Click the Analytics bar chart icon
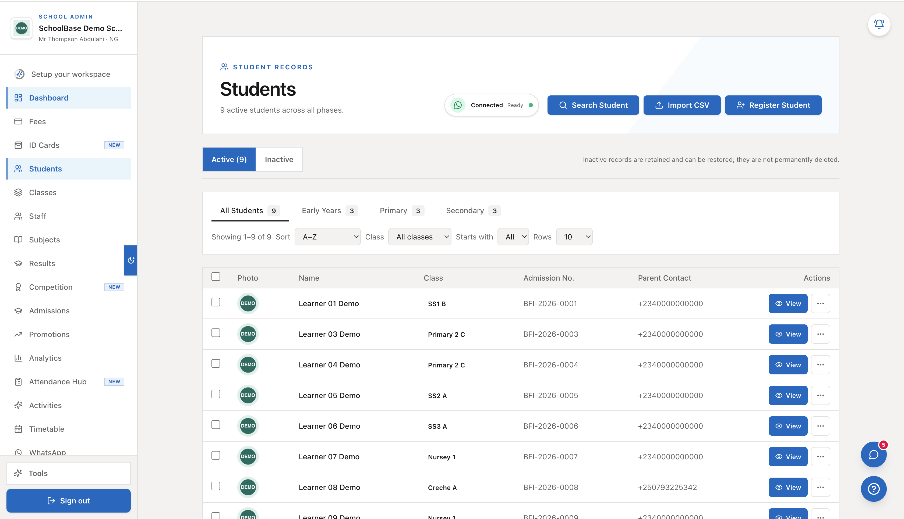The height and width of the screenshot is (519, 904). click(x=18, y=358)
